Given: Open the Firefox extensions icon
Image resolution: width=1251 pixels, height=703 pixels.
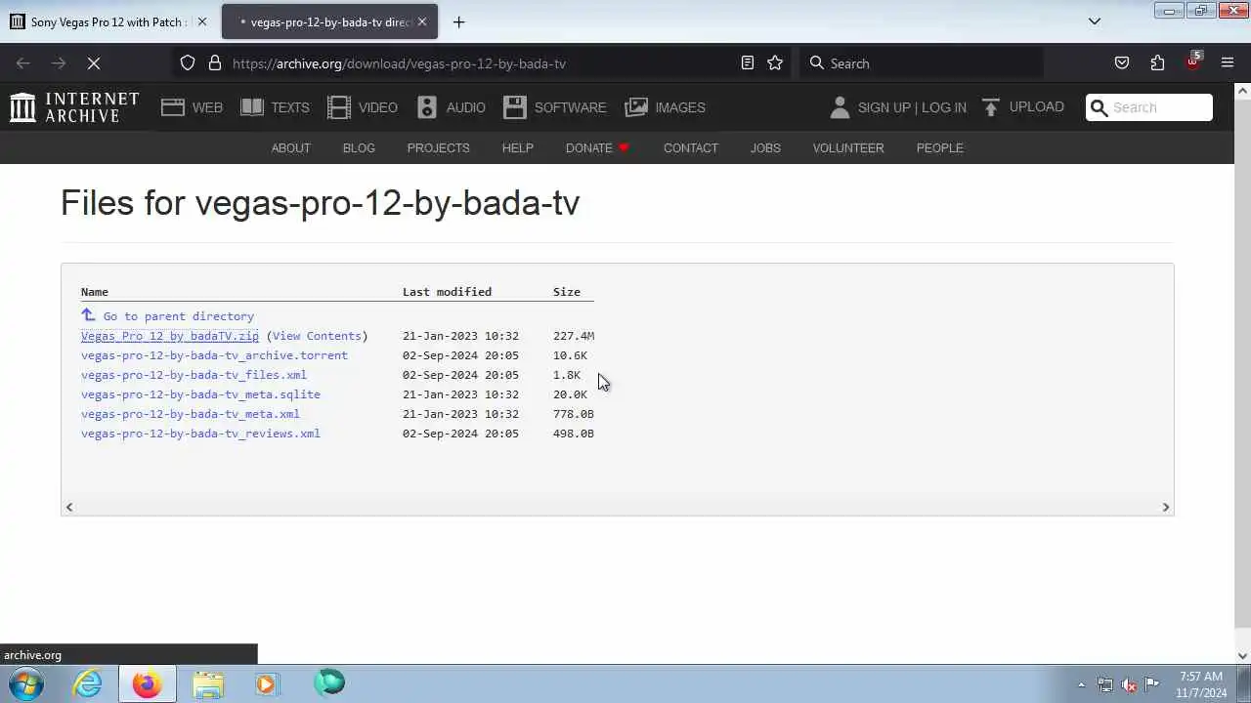Looking at the screenshot, I should pos(1157,63).
